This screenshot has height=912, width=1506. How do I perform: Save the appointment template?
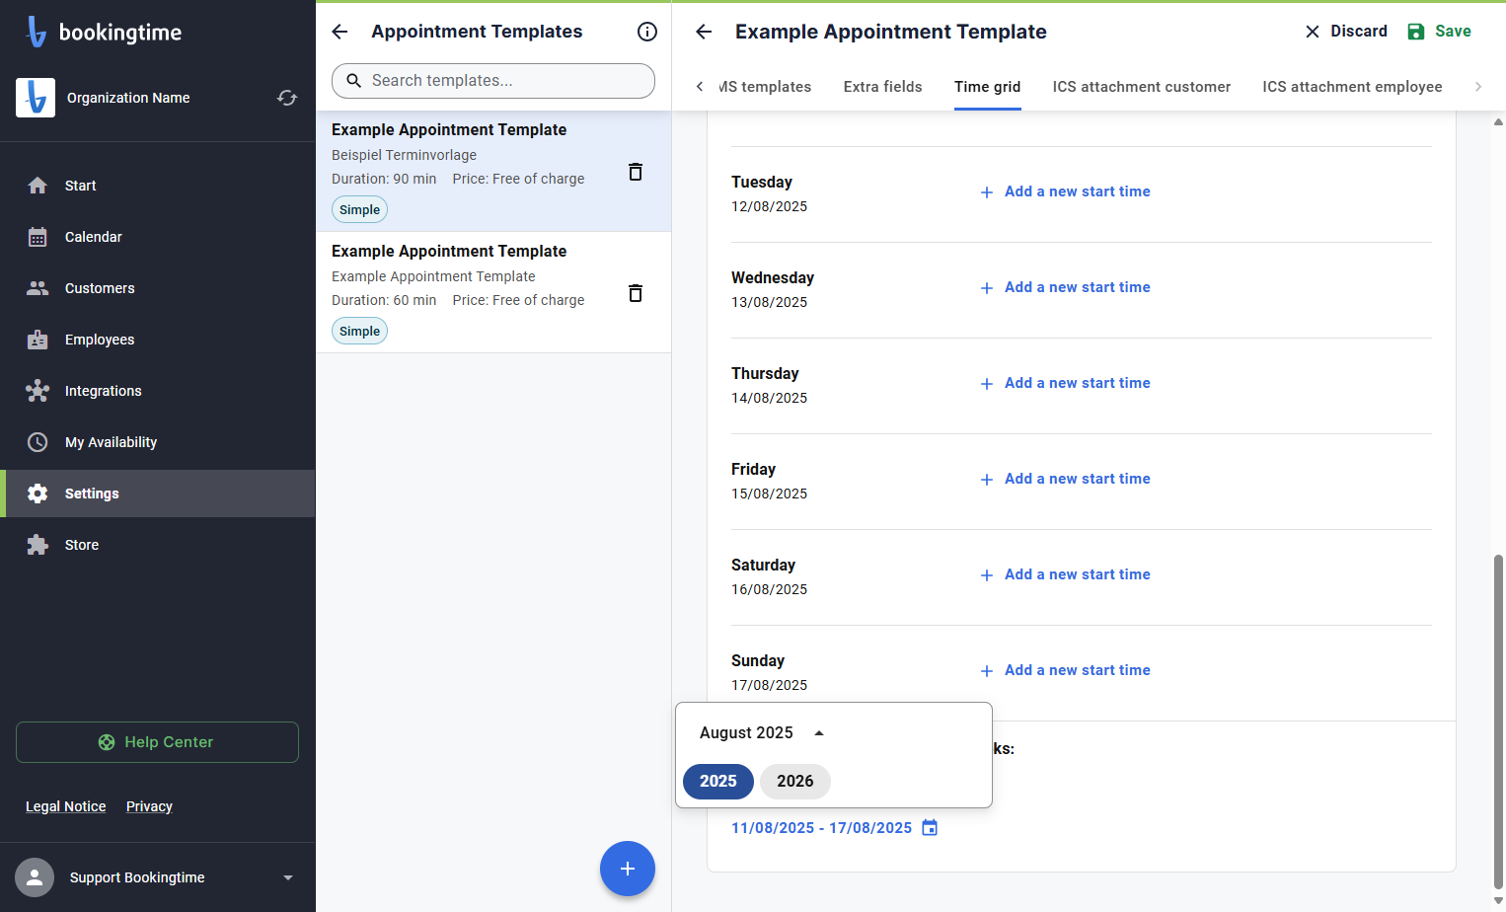1439,32
